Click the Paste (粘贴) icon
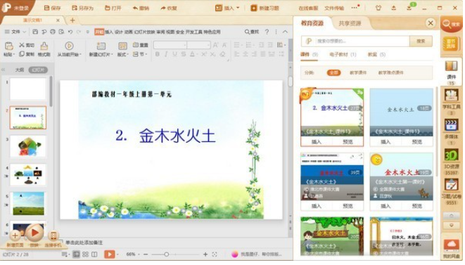Image resolution: width=465 pixels, height=265 pixels. pyautogui.click(x=8, y=46)
